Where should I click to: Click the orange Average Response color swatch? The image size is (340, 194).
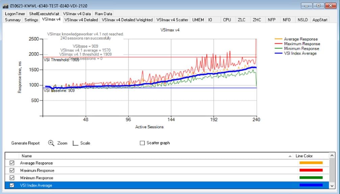click(311, 163)
